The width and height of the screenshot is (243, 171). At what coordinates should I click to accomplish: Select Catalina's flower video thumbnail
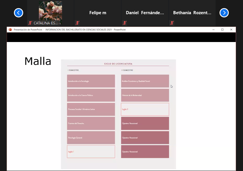[x=50, y=11]
